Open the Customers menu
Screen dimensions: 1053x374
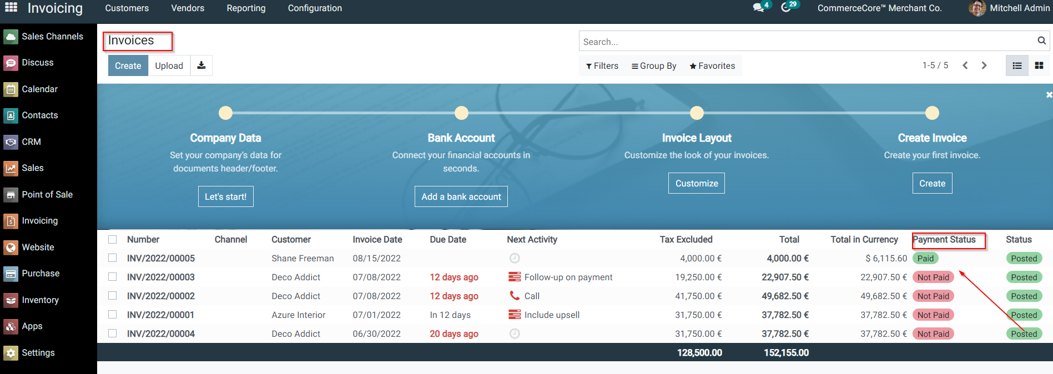point(127,8)
